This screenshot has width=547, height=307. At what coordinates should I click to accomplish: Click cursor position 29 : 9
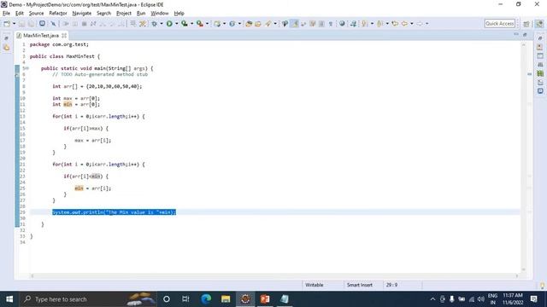(x=391, y=285)
